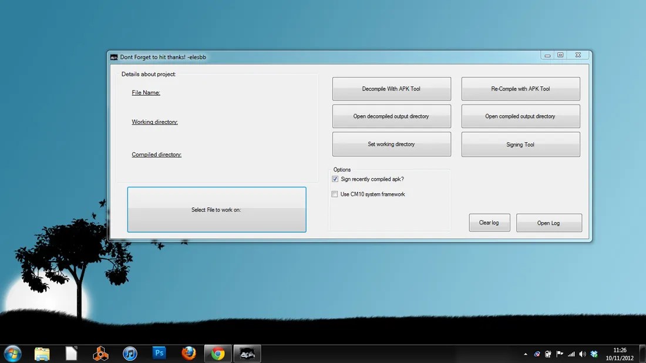Click the Windows Start button
Screen dimensions: 646x363
[x=12, y=354]
